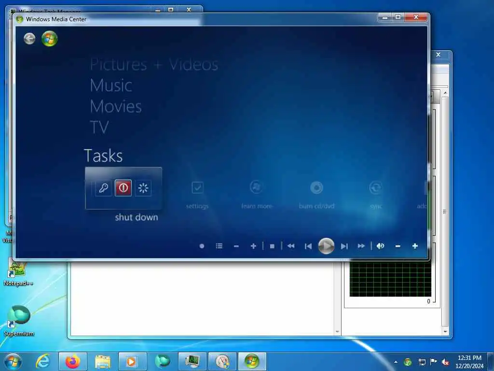The width and height of the screenshot is (494, 371).
Task: Click the gauge-icon taskbar button
Action: (x=222, y=361)
